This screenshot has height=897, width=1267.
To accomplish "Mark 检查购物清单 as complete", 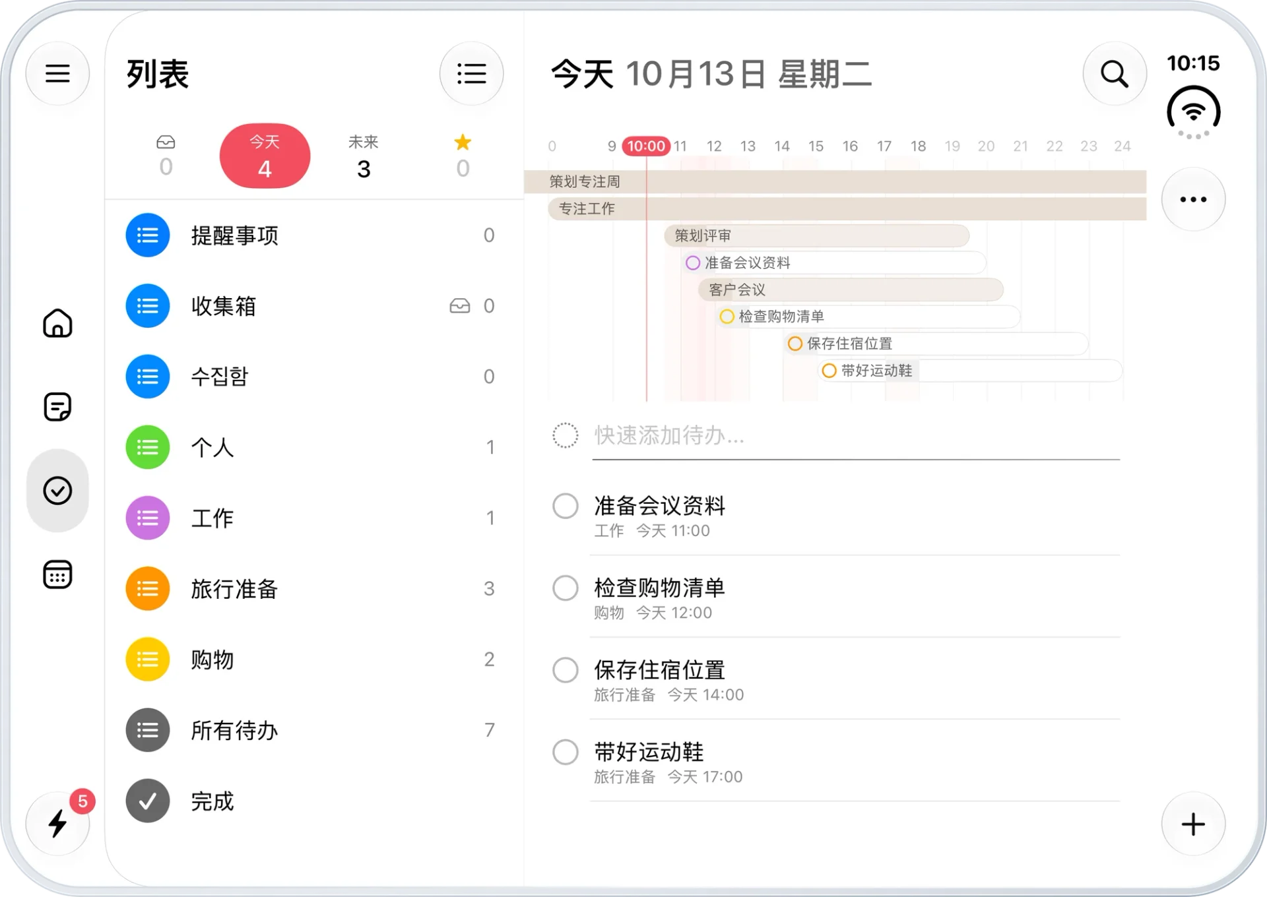I will 566,588.
